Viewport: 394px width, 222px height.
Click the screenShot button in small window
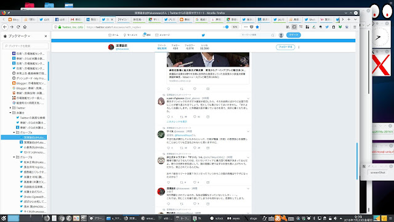tap(377, 173)
